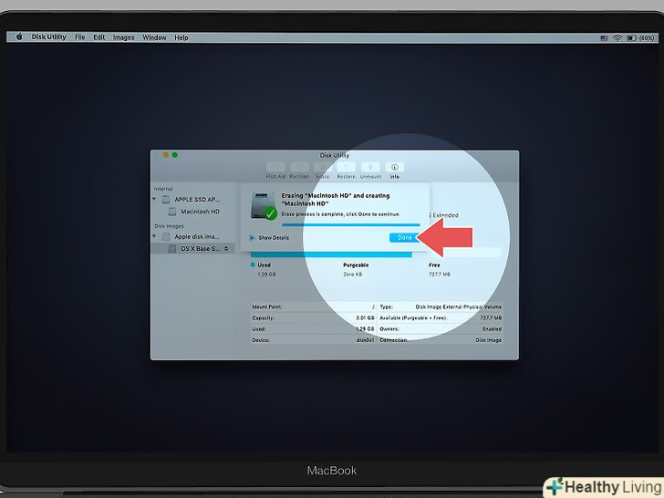Image resolution: width=664 pixels, height=498 pixels.
Task: Click the disk icon with green checkmark
Action: click(264, 206)
